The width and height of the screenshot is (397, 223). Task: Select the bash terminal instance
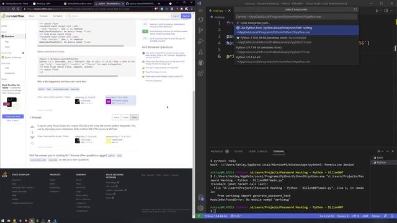[383, 157]
